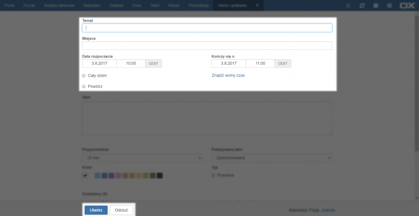Enable the Cały dzień checkbox
The width and height of the screenshot is (419, 216).
84,76
